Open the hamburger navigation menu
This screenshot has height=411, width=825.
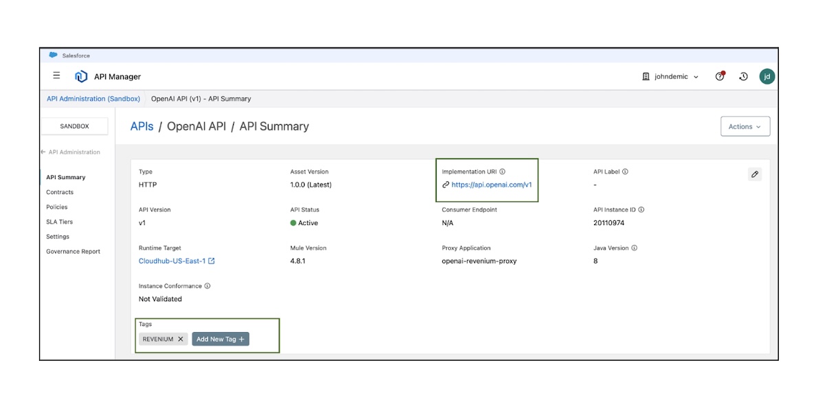tap(56, 76)
